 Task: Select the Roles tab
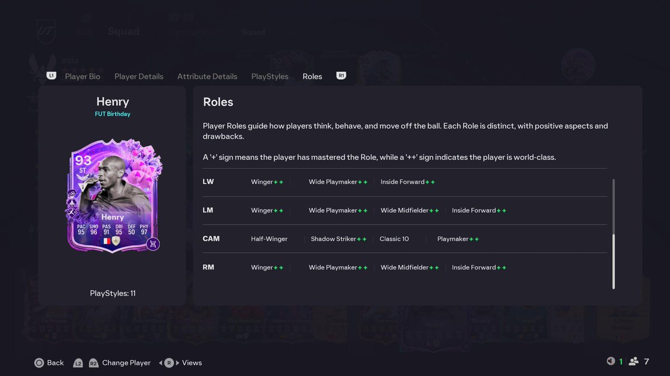click(312, 76)
